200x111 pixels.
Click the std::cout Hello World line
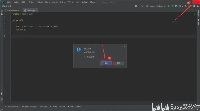tap(38, 27)
